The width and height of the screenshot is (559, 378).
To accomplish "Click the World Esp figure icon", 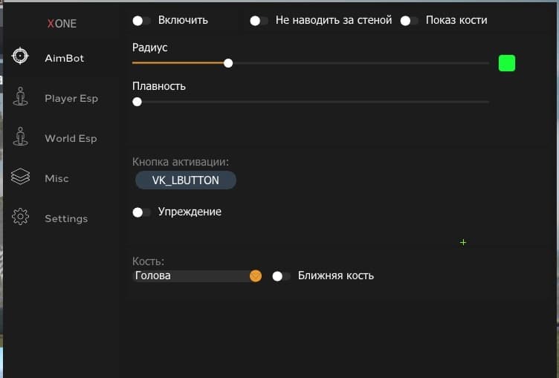I will [20, 137].
